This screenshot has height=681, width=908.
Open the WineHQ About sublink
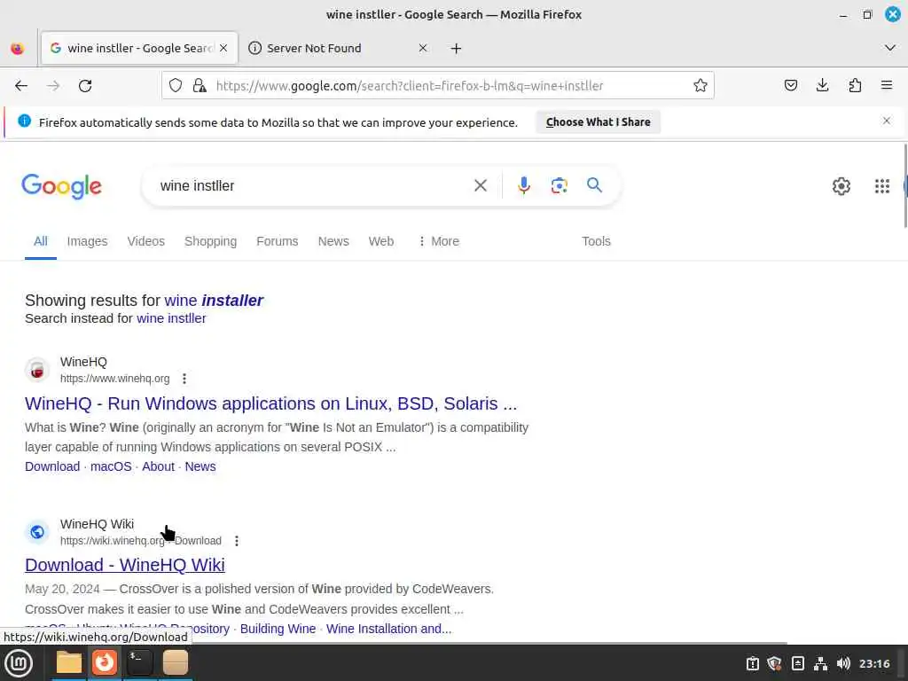coord(158,466)
